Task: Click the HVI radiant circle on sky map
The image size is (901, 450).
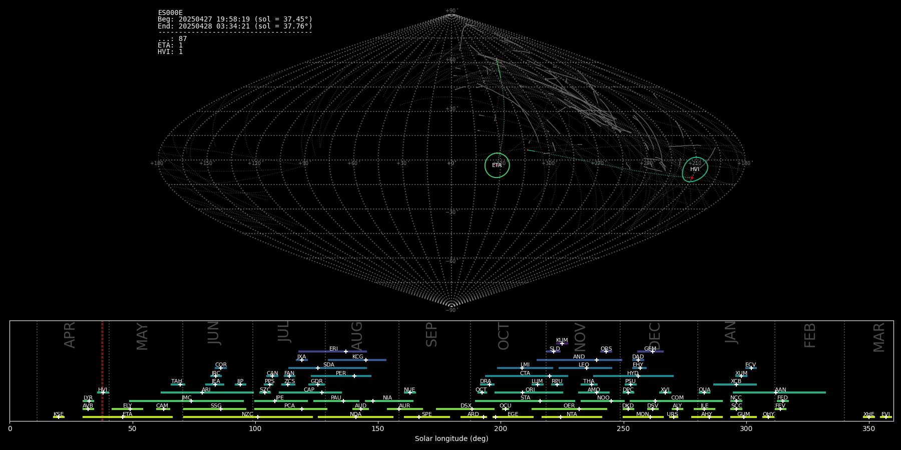Action: [x=695, y=169]
